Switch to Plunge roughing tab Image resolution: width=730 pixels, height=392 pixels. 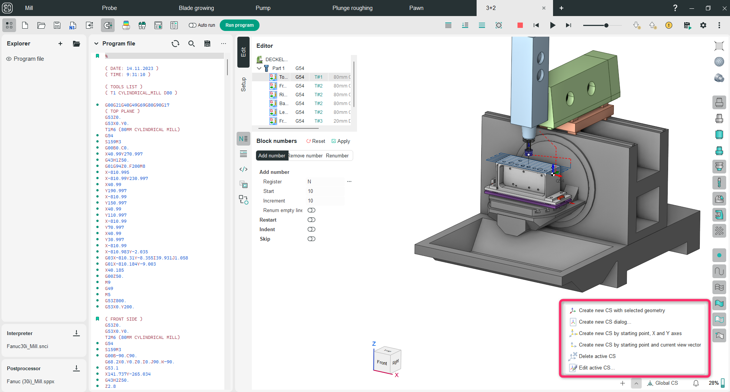click(352, 8)
